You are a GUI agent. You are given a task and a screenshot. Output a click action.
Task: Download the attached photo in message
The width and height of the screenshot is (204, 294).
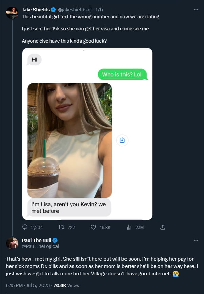point(122,140)
